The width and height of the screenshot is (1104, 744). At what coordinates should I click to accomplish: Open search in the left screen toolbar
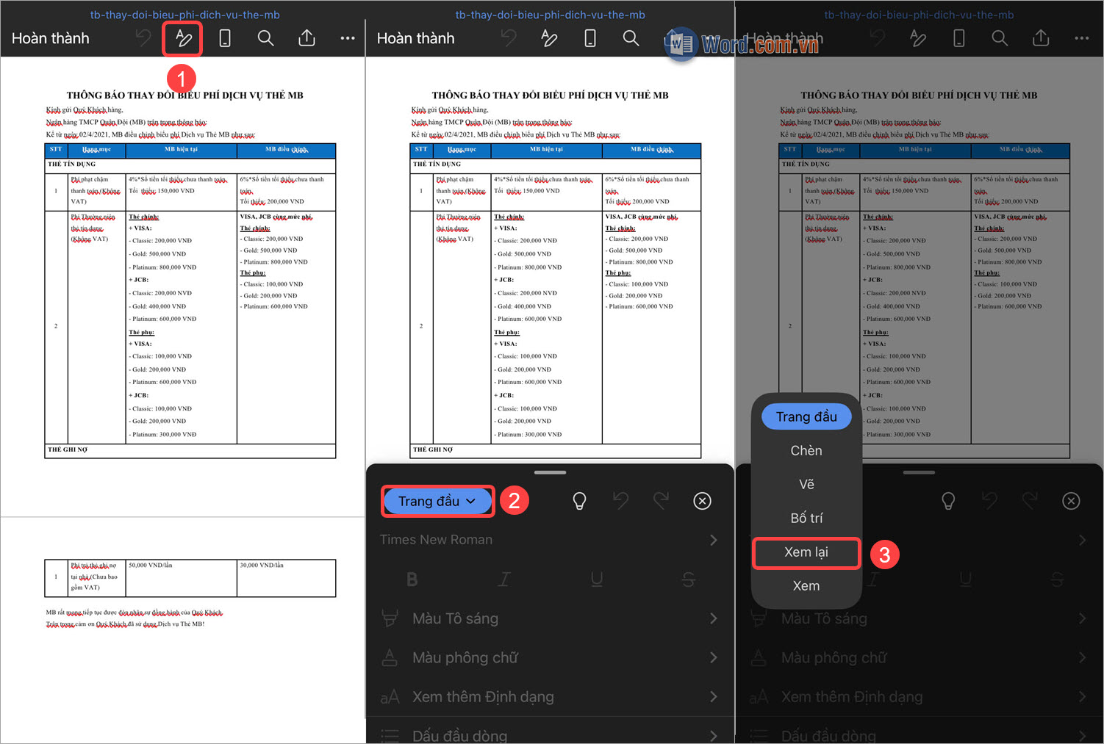pyautogui.click(x=265, y=38)
